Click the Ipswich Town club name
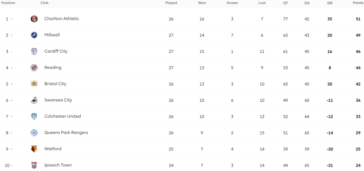This screenshot has width=364, height=171. [58, 165]
